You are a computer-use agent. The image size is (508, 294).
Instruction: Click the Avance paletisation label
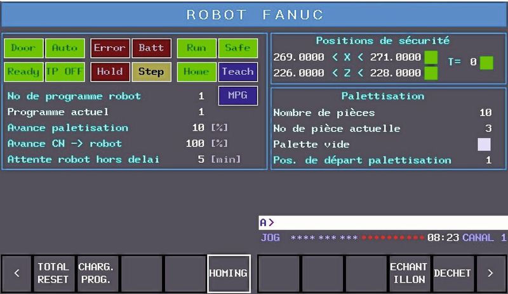pos(68,128)
